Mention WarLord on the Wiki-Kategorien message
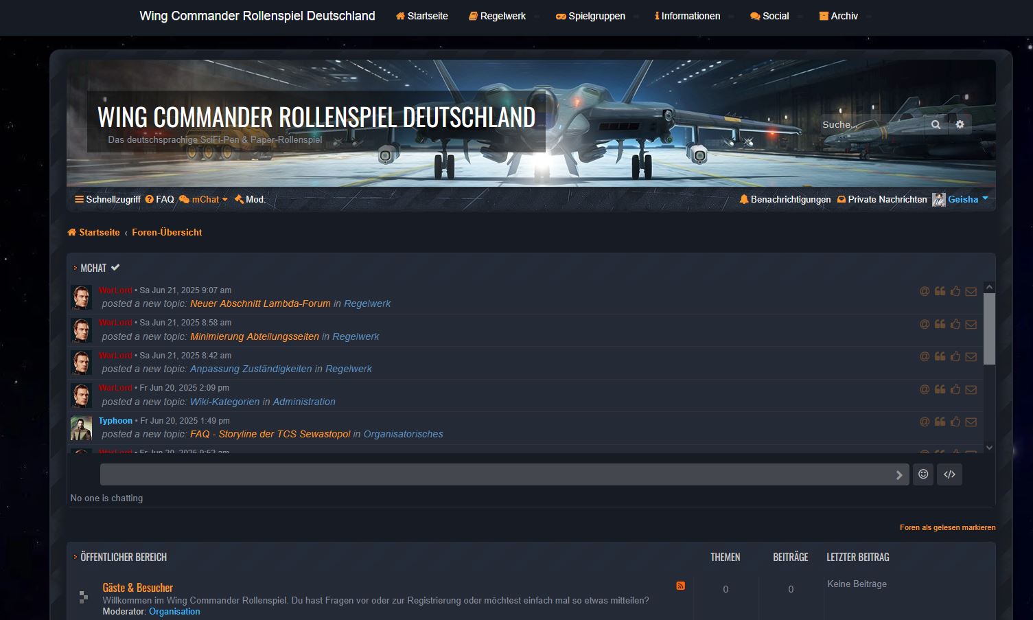Screen dimensions: 1033x620 [925, 389]
